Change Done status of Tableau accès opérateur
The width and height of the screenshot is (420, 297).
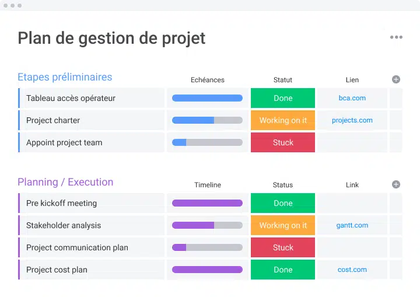283,98
